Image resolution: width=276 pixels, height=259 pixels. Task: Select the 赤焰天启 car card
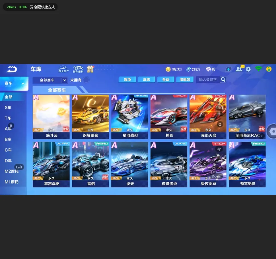tap(208, 117)
